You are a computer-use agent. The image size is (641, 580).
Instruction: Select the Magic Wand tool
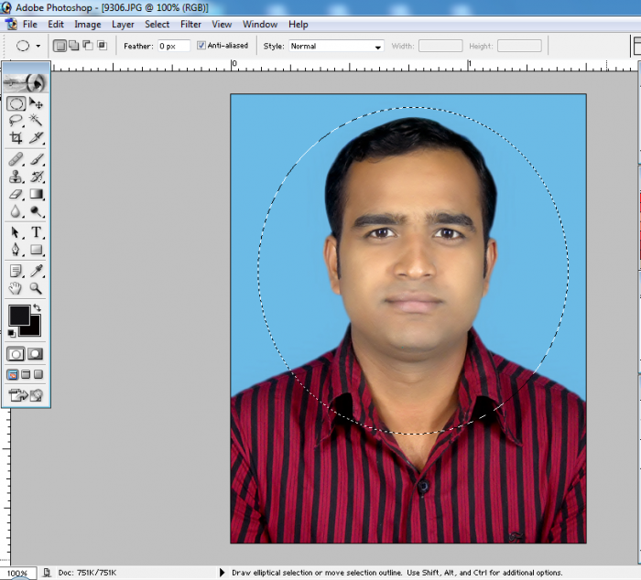[37, 120]
